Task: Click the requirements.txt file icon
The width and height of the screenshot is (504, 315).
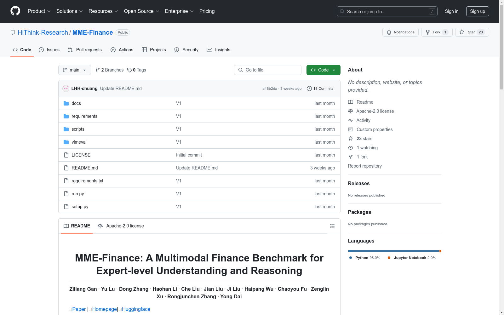Action: pos(66,181)
